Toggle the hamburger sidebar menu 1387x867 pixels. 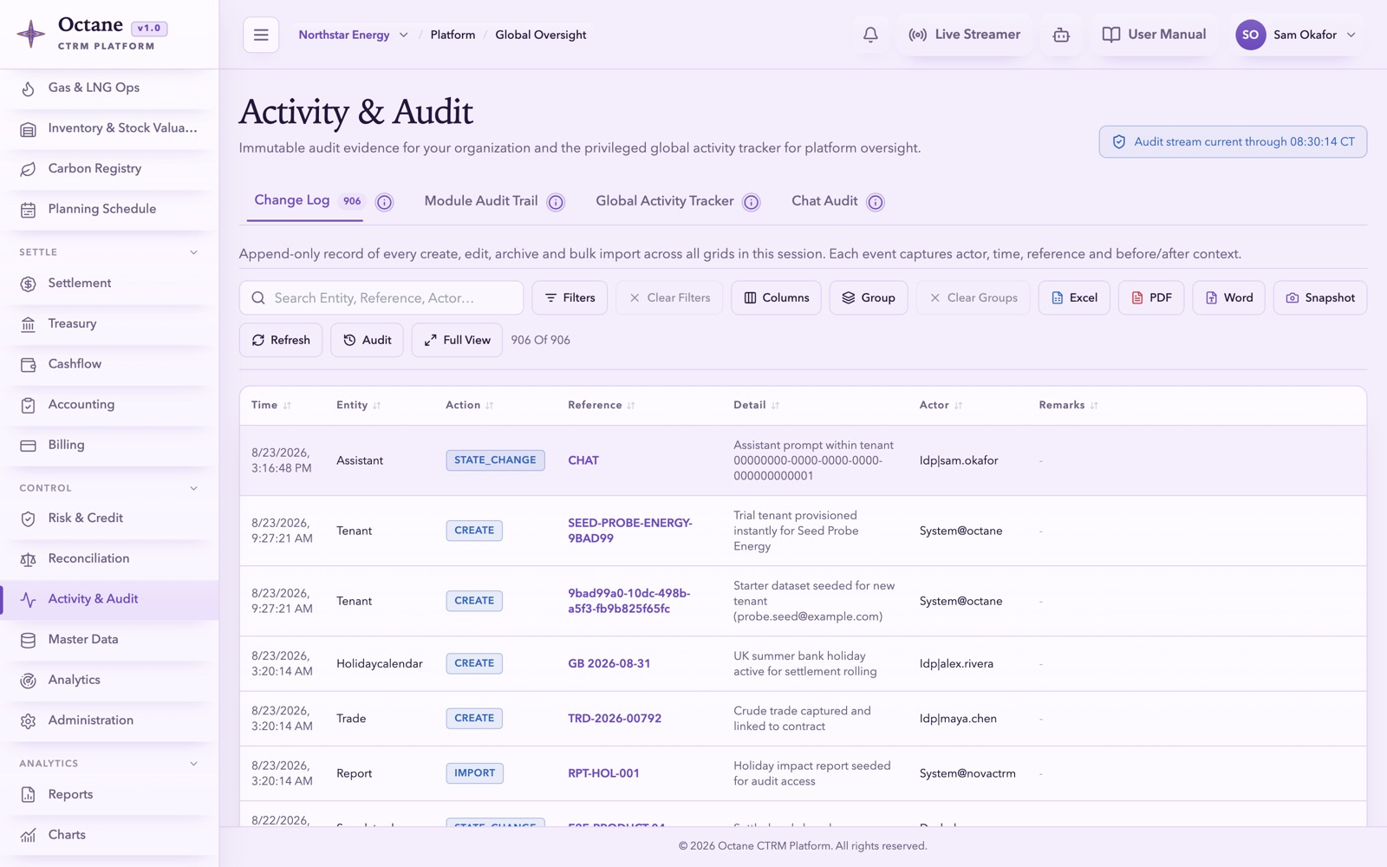261,35
